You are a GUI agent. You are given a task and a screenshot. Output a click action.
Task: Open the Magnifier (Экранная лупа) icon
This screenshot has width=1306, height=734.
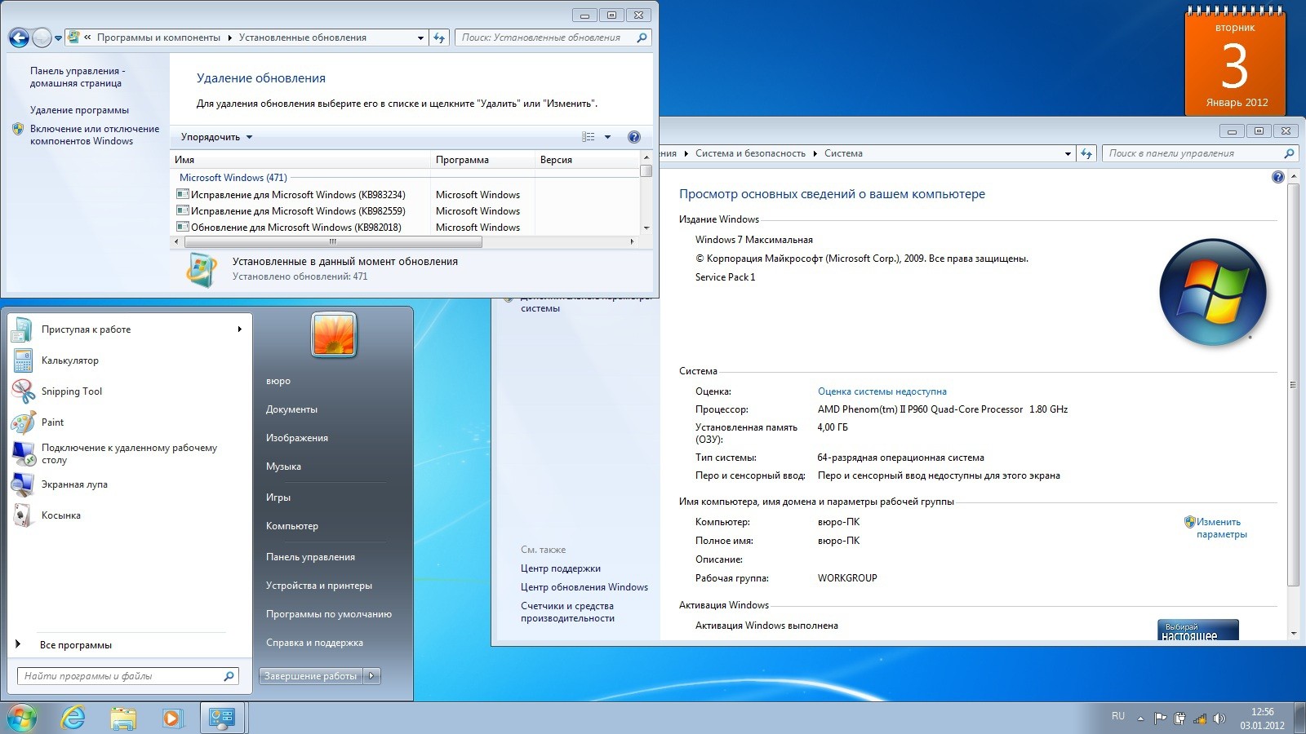[x=23, y=484]
